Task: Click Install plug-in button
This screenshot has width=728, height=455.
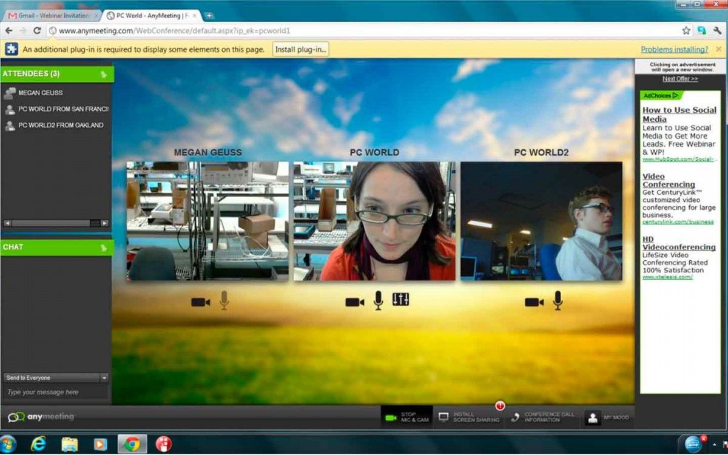Action: pos(300,49)
